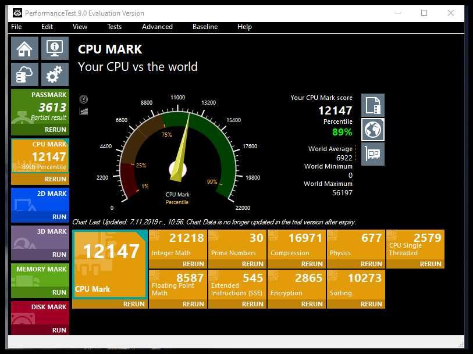This screenshot has width=473, height=354.
Task: Rerun the Extended Instructions (SSE) test
Action: pyautogui.click(x=237, y=304)
